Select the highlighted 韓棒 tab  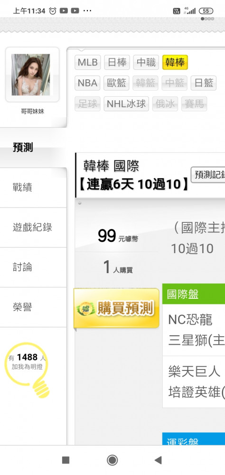pos(175,62)
